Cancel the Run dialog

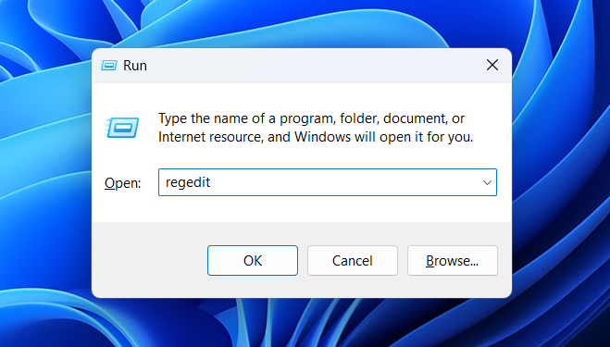pos(353,260)
